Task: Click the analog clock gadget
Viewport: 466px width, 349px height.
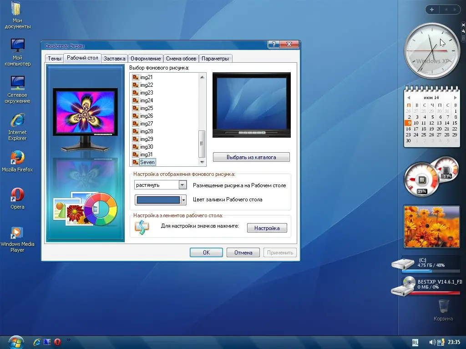Action: pos(431,51)
